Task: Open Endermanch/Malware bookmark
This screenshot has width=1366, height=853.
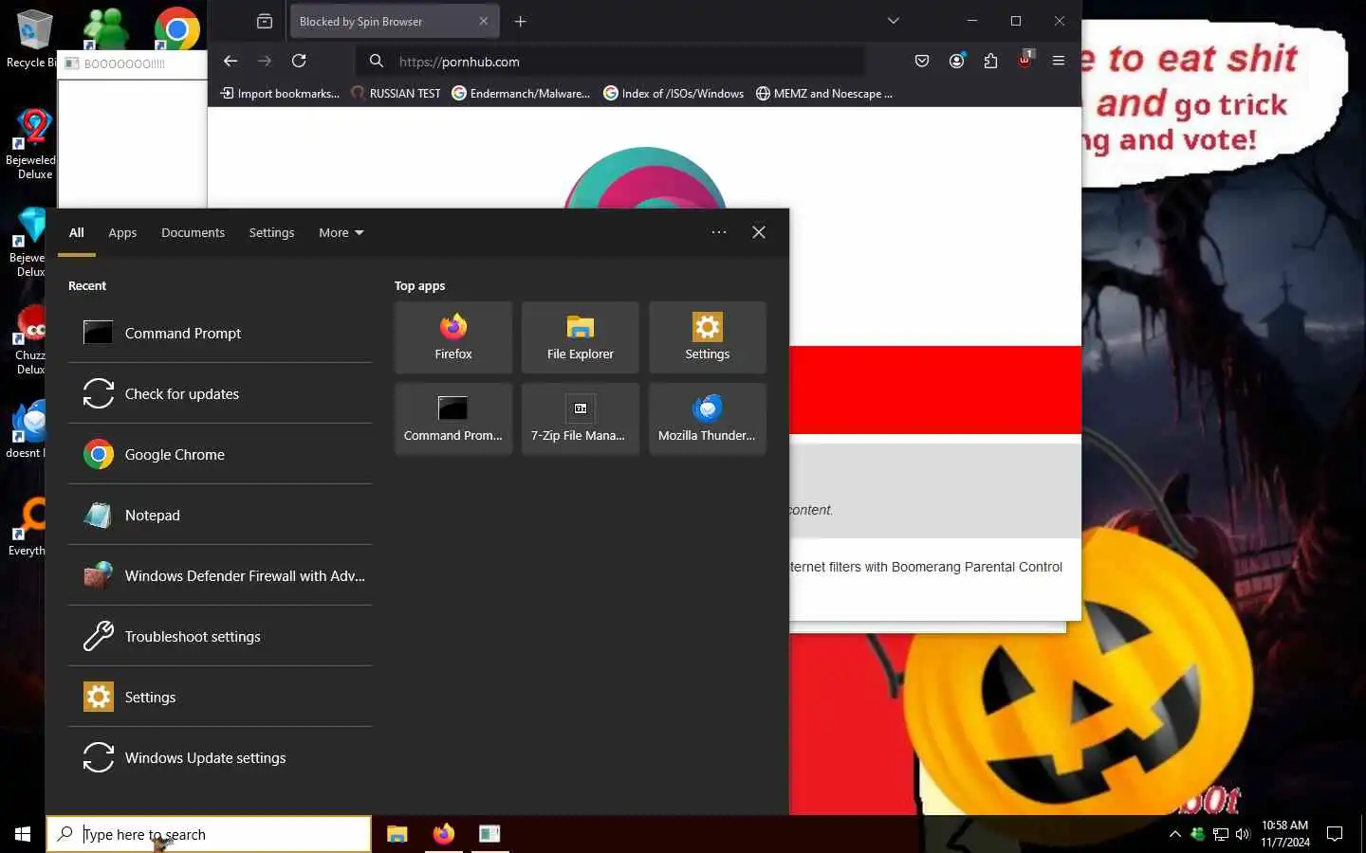Action: click(x=521, y=93)
